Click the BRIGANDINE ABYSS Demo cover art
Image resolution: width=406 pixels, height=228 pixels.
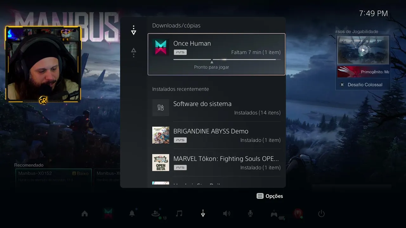coord(160,135)
